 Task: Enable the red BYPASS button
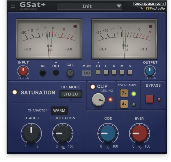(x=149, y=99)
